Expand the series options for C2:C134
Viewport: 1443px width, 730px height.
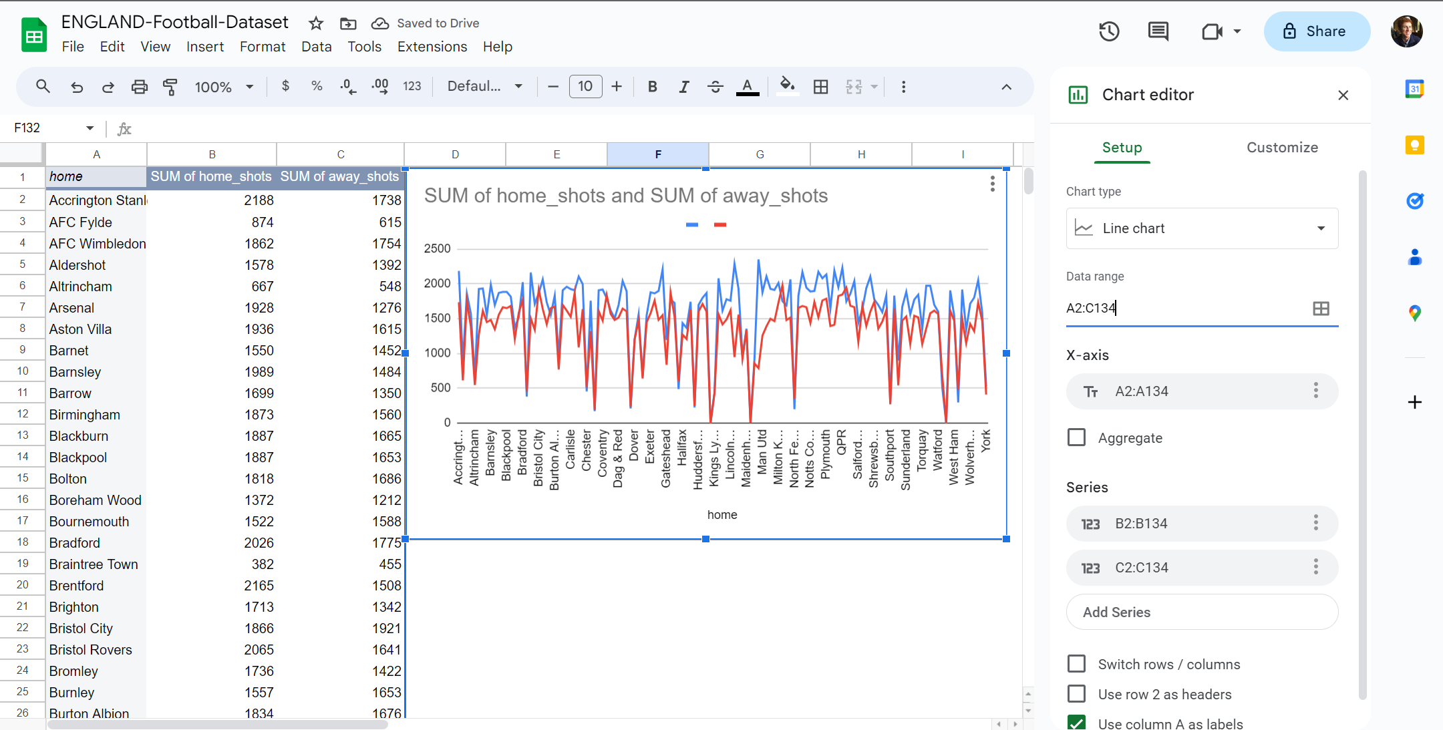click(x=1316, y=568)
